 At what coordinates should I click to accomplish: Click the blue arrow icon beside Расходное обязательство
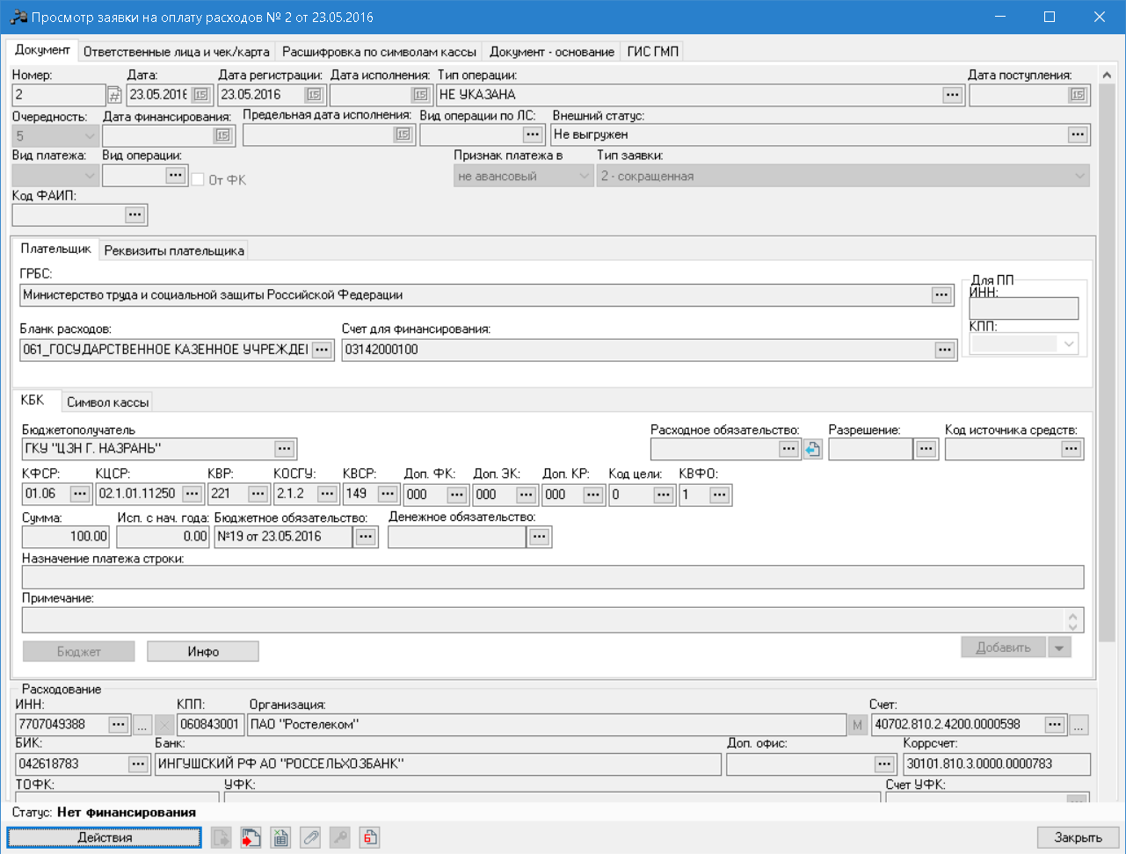pos(811,449)
